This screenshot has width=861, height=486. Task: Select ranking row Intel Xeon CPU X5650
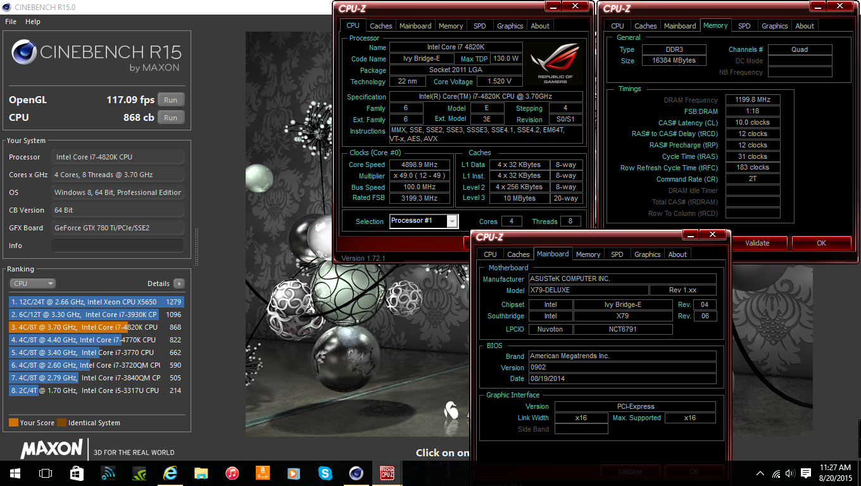(96, 302)
